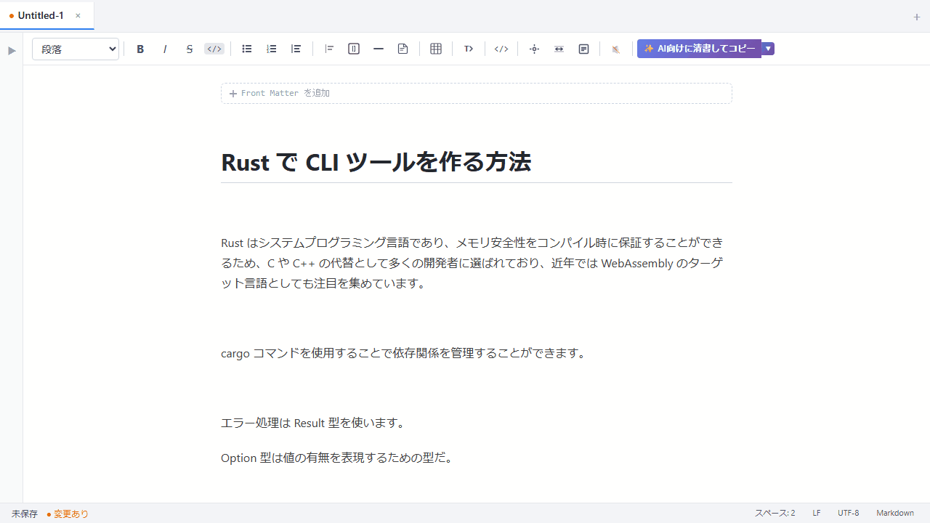The image size is (930, 523).
Task: Click the AI向けに清書してコピー button
Action: tap(698, 49)
